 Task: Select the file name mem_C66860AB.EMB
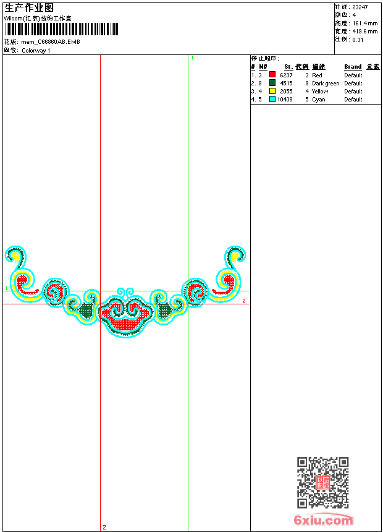pos(51,42)
